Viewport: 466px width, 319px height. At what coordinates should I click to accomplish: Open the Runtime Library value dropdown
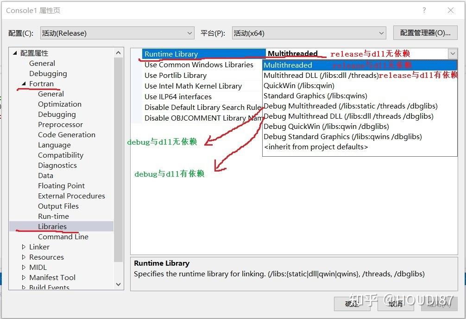point(453,54)
